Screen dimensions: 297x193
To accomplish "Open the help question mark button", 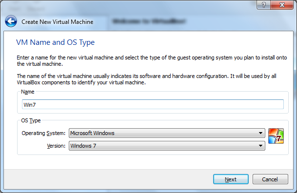I will coord(264,5).
